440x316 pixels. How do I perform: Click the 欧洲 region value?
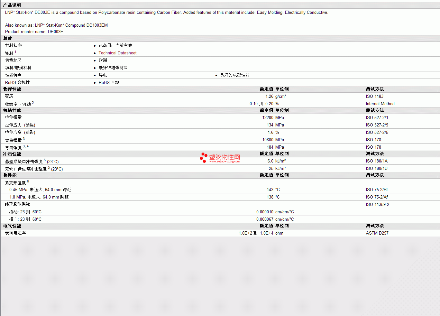(x=103, y=60)
